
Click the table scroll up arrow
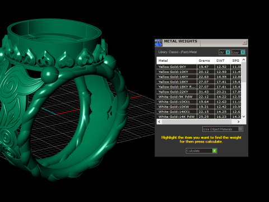pyautogui.click(x=244, y=59)
